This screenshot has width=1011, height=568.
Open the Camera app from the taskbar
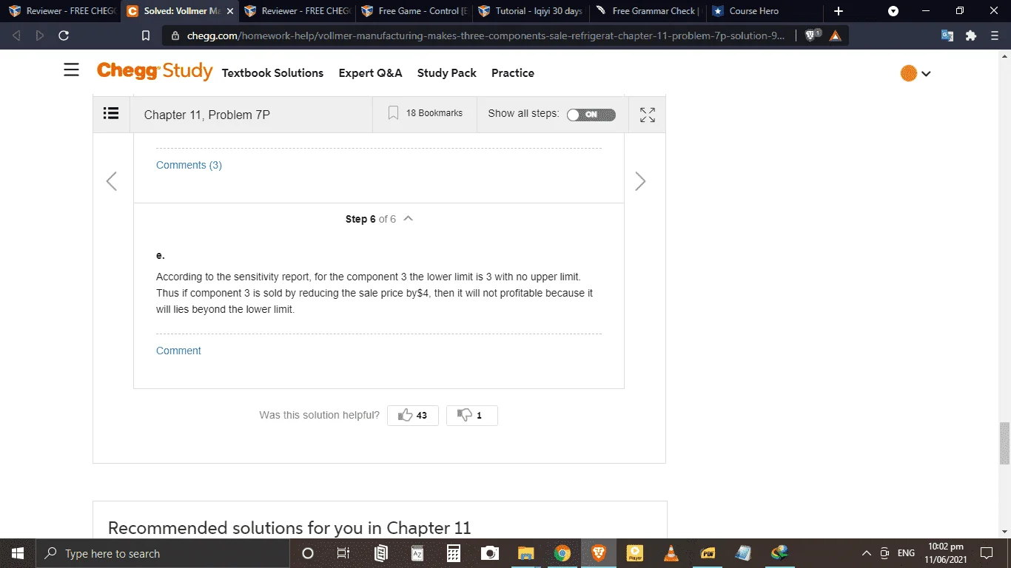pyautogui.click(x=490, y=553)
